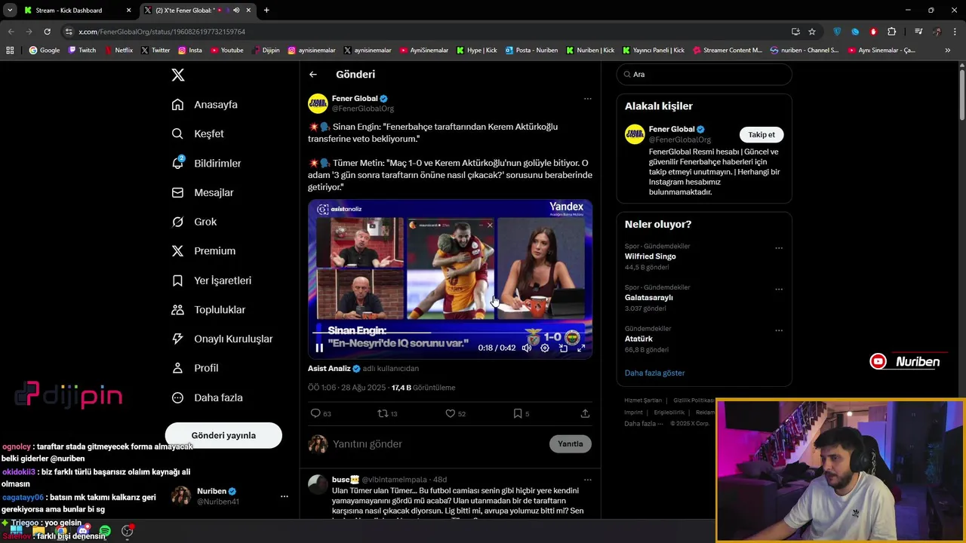
Task: Mute the video sound
Action: coord(527,348)
